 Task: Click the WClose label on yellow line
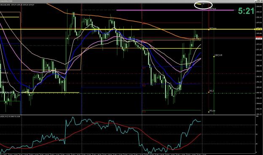coord(213,28)
